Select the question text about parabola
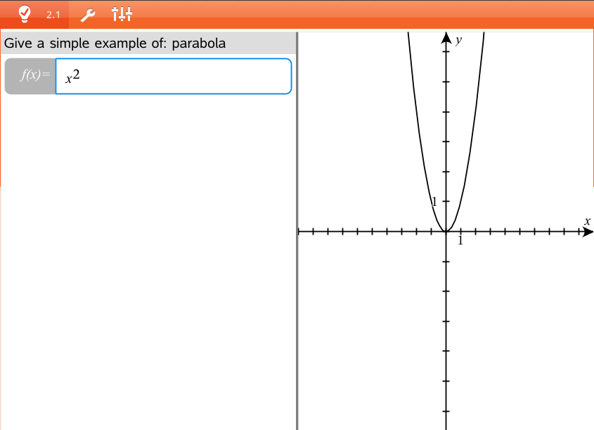 coord(115,44)
